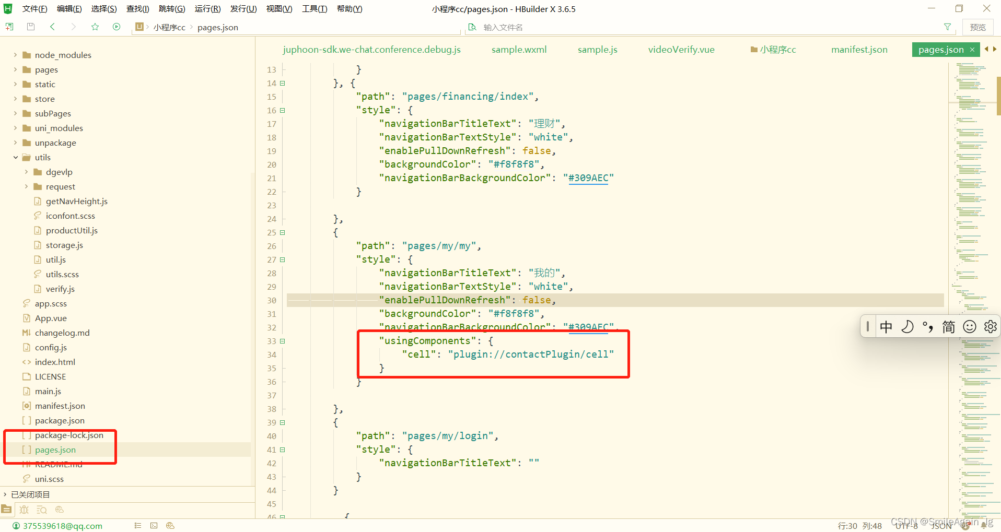The height and width of the screenshot is (532, 1001).
Task: Switch to the manifest.json tab
Action: point(859,50)
